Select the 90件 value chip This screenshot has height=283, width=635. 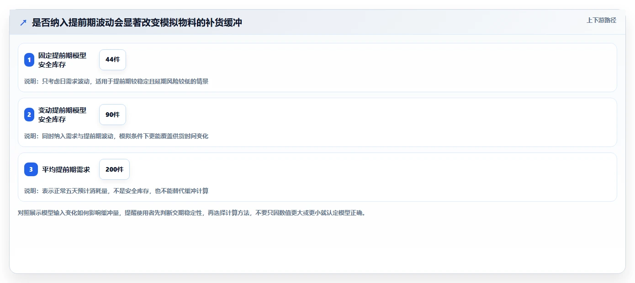[x=112, y=115]
